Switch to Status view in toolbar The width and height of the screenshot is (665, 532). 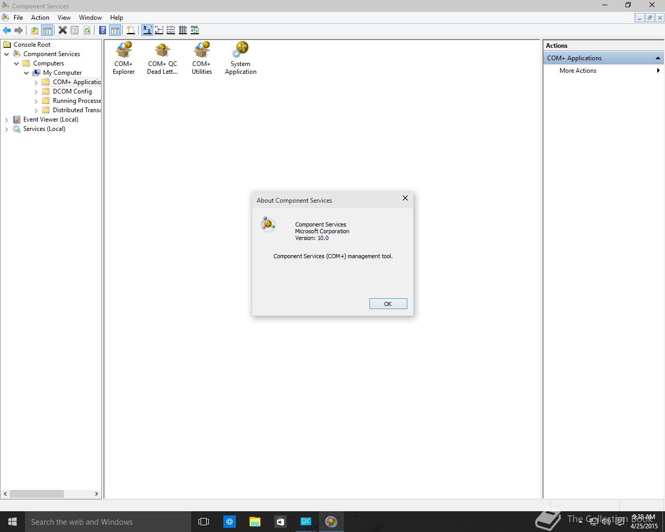pyautogui.click(x=195, y=30)
